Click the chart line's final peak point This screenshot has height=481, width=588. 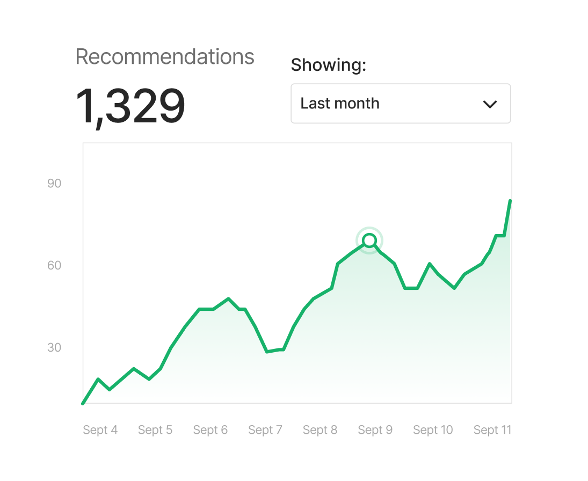pyautogui.click(x=510, y=201)
